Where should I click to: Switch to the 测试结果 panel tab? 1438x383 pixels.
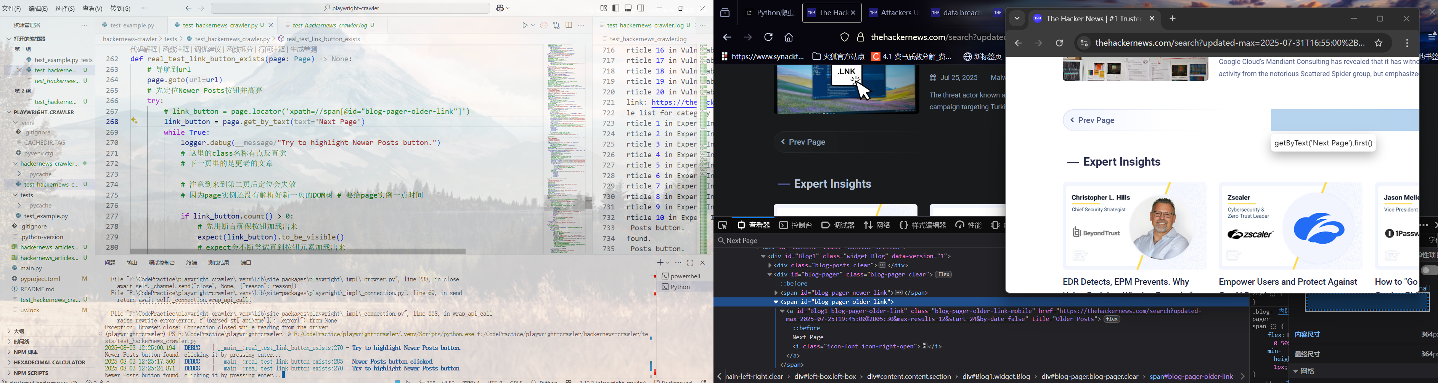pos(218,263)
